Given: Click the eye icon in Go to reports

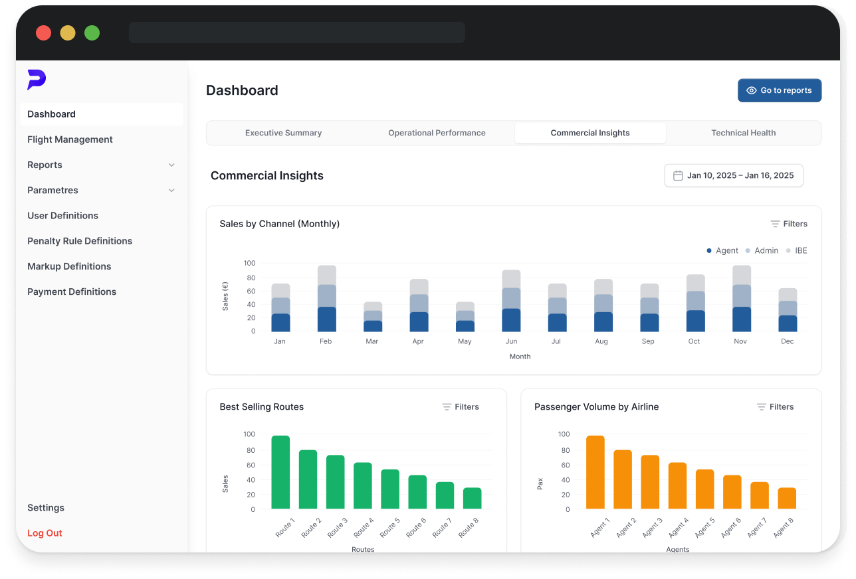Looking at the screenshot, I should click(752, 90).
